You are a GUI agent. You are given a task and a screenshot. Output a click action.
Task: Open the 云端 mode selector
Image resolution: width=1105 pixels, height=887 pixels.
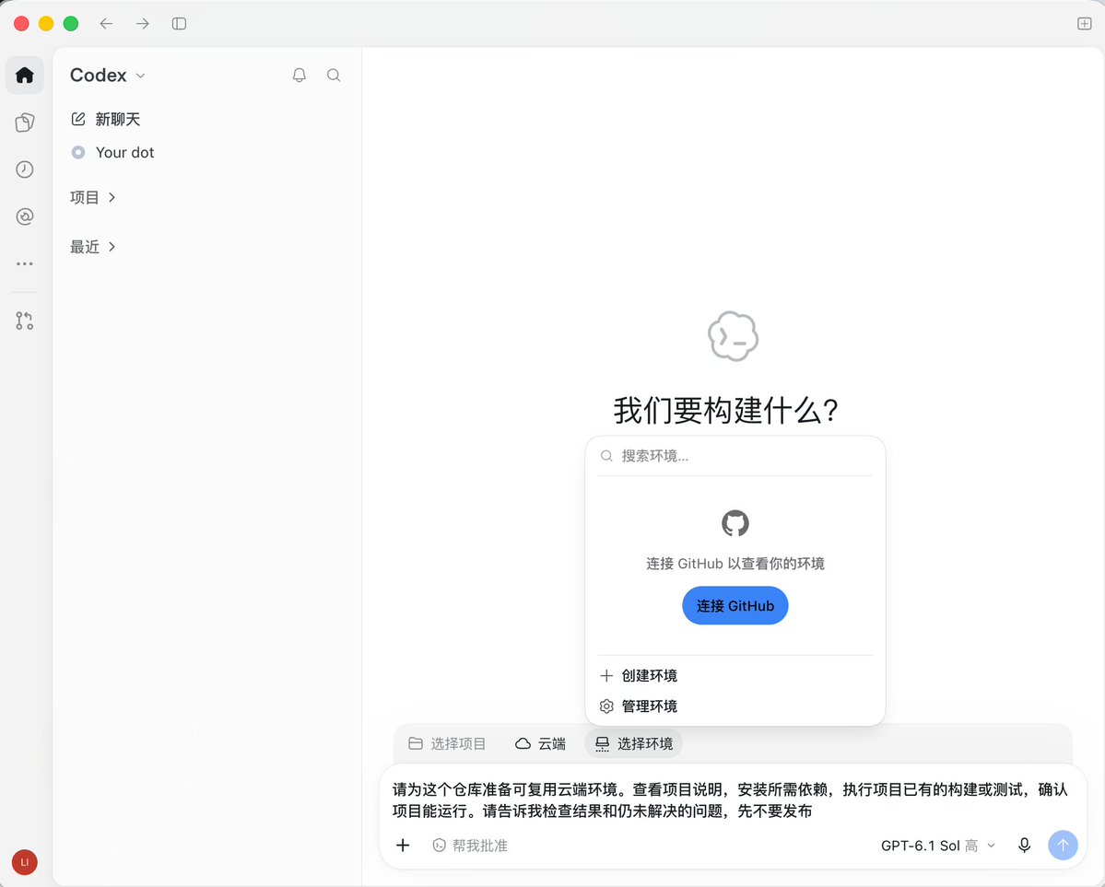coord(541,743)
